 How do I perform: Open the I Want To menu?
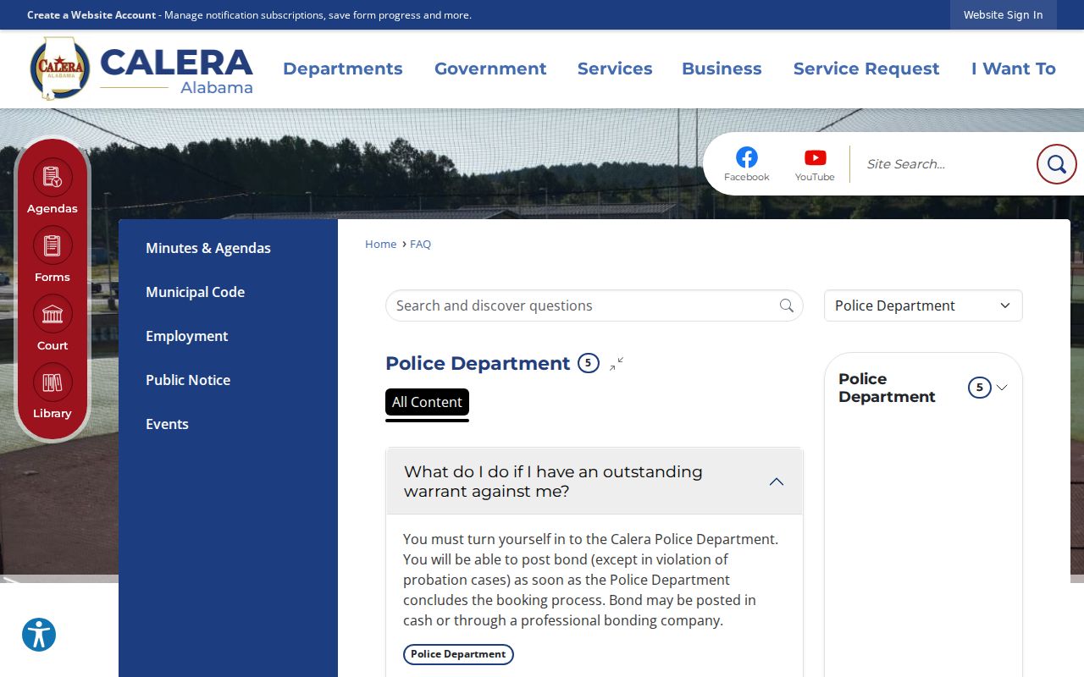(x=1014, y=69)
